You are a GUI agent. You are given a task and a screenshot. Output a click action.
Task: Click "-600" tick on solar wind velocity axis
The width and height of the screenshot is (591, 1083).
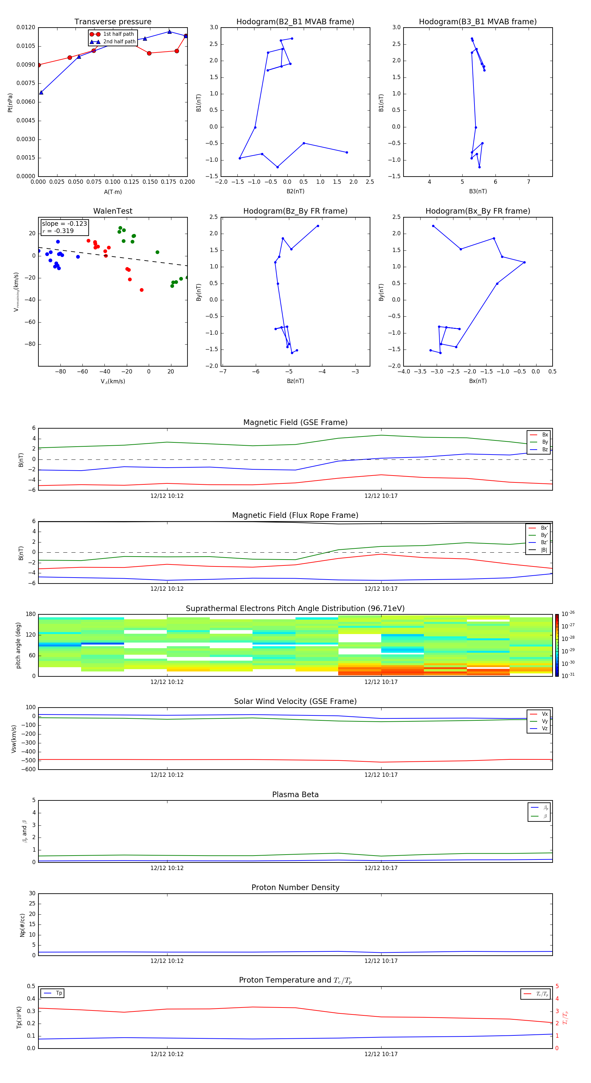[28, 770]
